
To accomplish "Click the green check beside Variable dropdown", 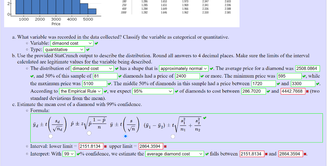I will click(x=96, y=44).
